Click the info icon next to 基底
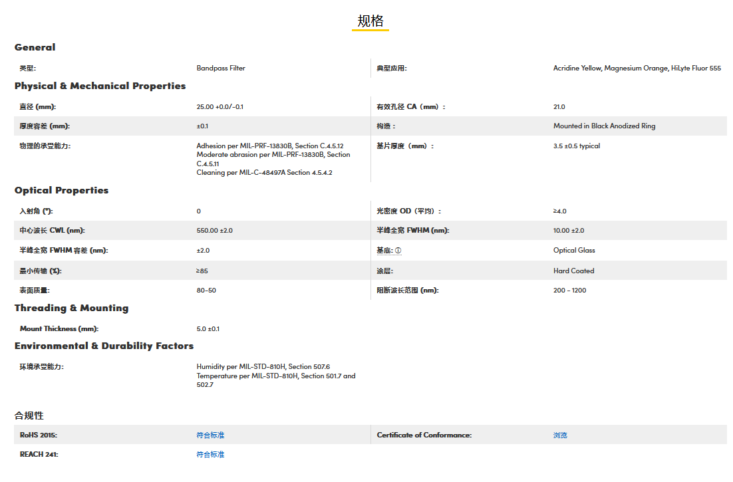733x482 pixels. coord(398,251)
